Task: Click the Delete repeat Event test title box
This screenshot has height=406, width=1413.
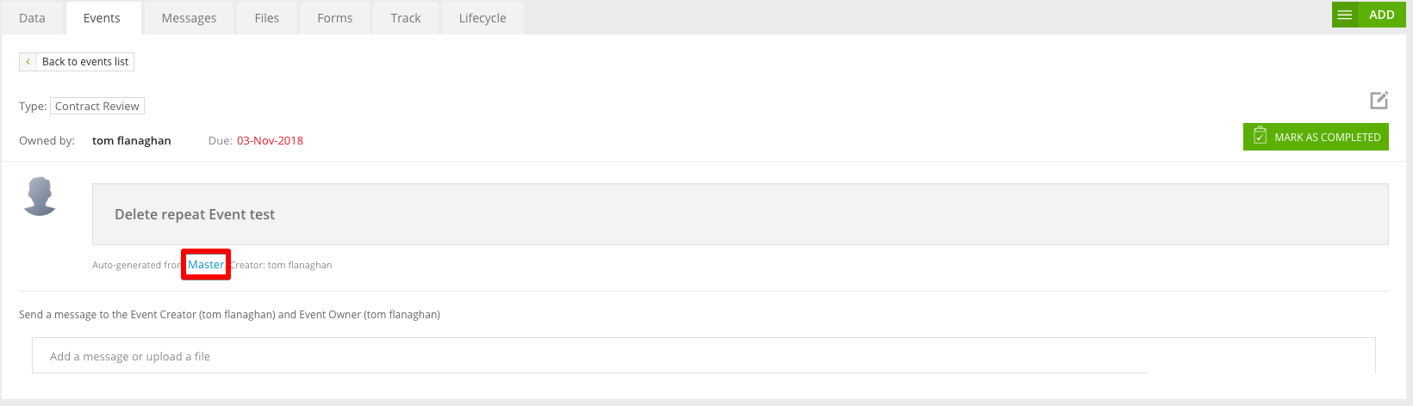Action: [x=740, y=214]
